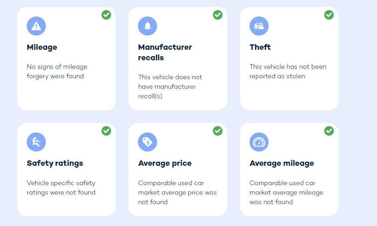Click green checkmark on Average price card
Image resolution: width=377 pixels, height=226 pixels.
coord(218,131)
